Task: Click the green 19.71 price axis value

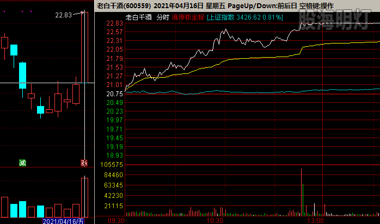Action: click(x=115, y=129)
